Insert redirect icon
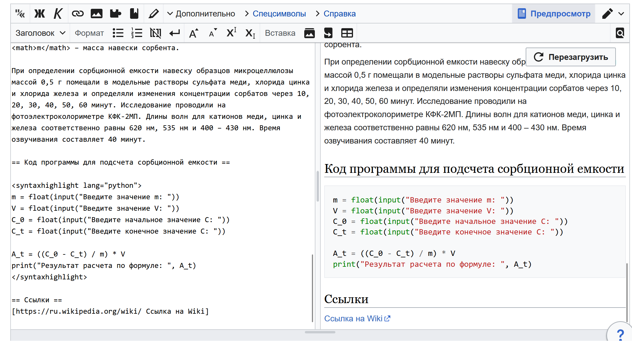The width and height of the screenshot is (632, 341). point(328,33)
